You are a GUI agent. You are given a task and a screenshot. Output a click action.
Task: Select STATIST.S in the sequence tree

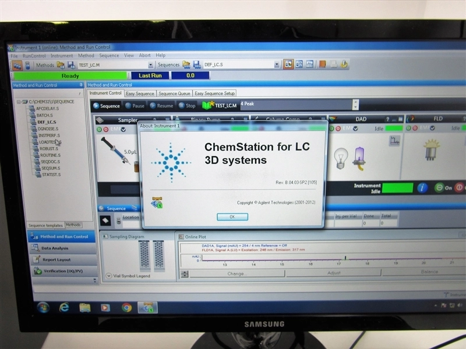[51, 175]
